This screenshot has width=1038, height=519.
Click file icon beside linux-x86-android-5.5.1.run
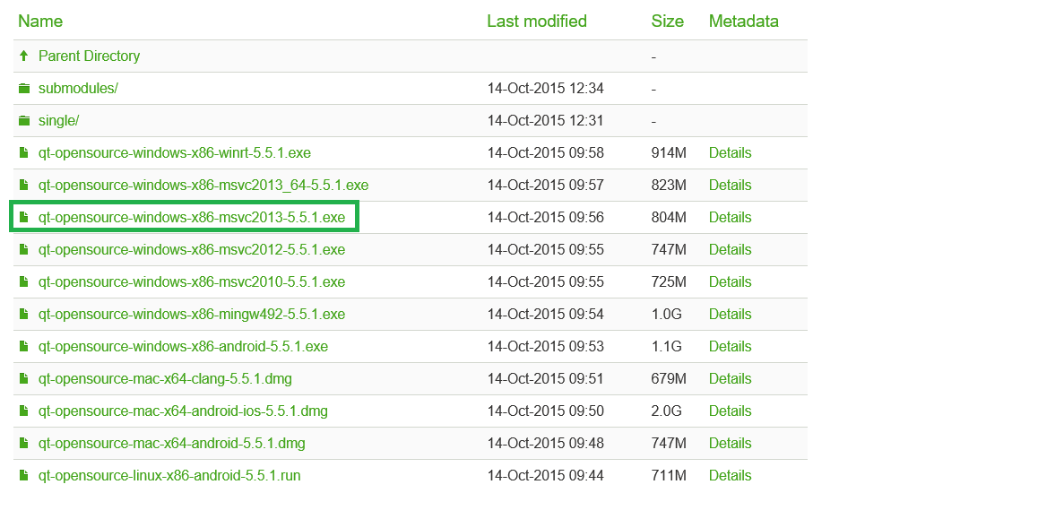(24, 476)
